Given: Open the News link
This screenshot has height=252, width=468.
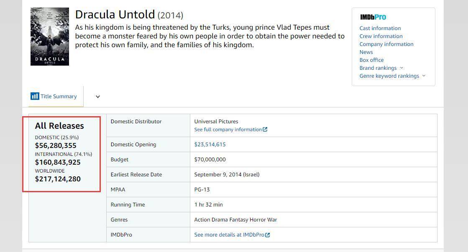Looking at the screenshot, I should pos(366,52).
